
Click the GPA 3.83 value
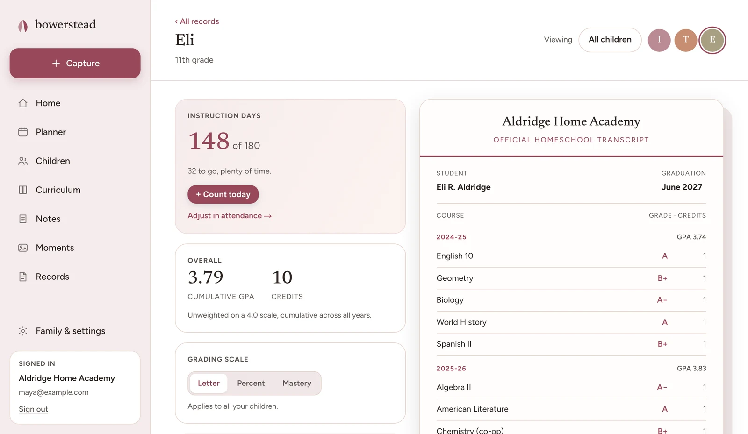point(691,369)
